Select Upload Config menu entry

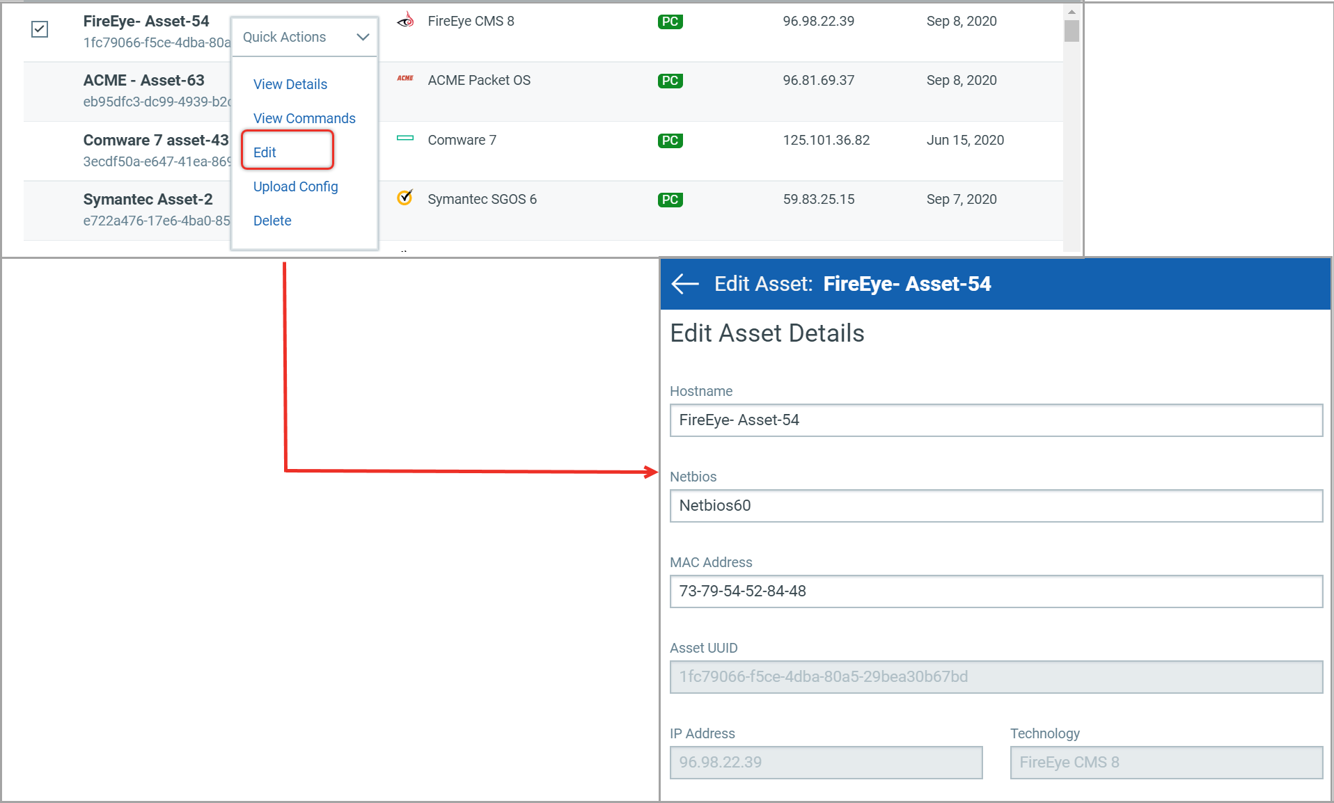[295, 186]
